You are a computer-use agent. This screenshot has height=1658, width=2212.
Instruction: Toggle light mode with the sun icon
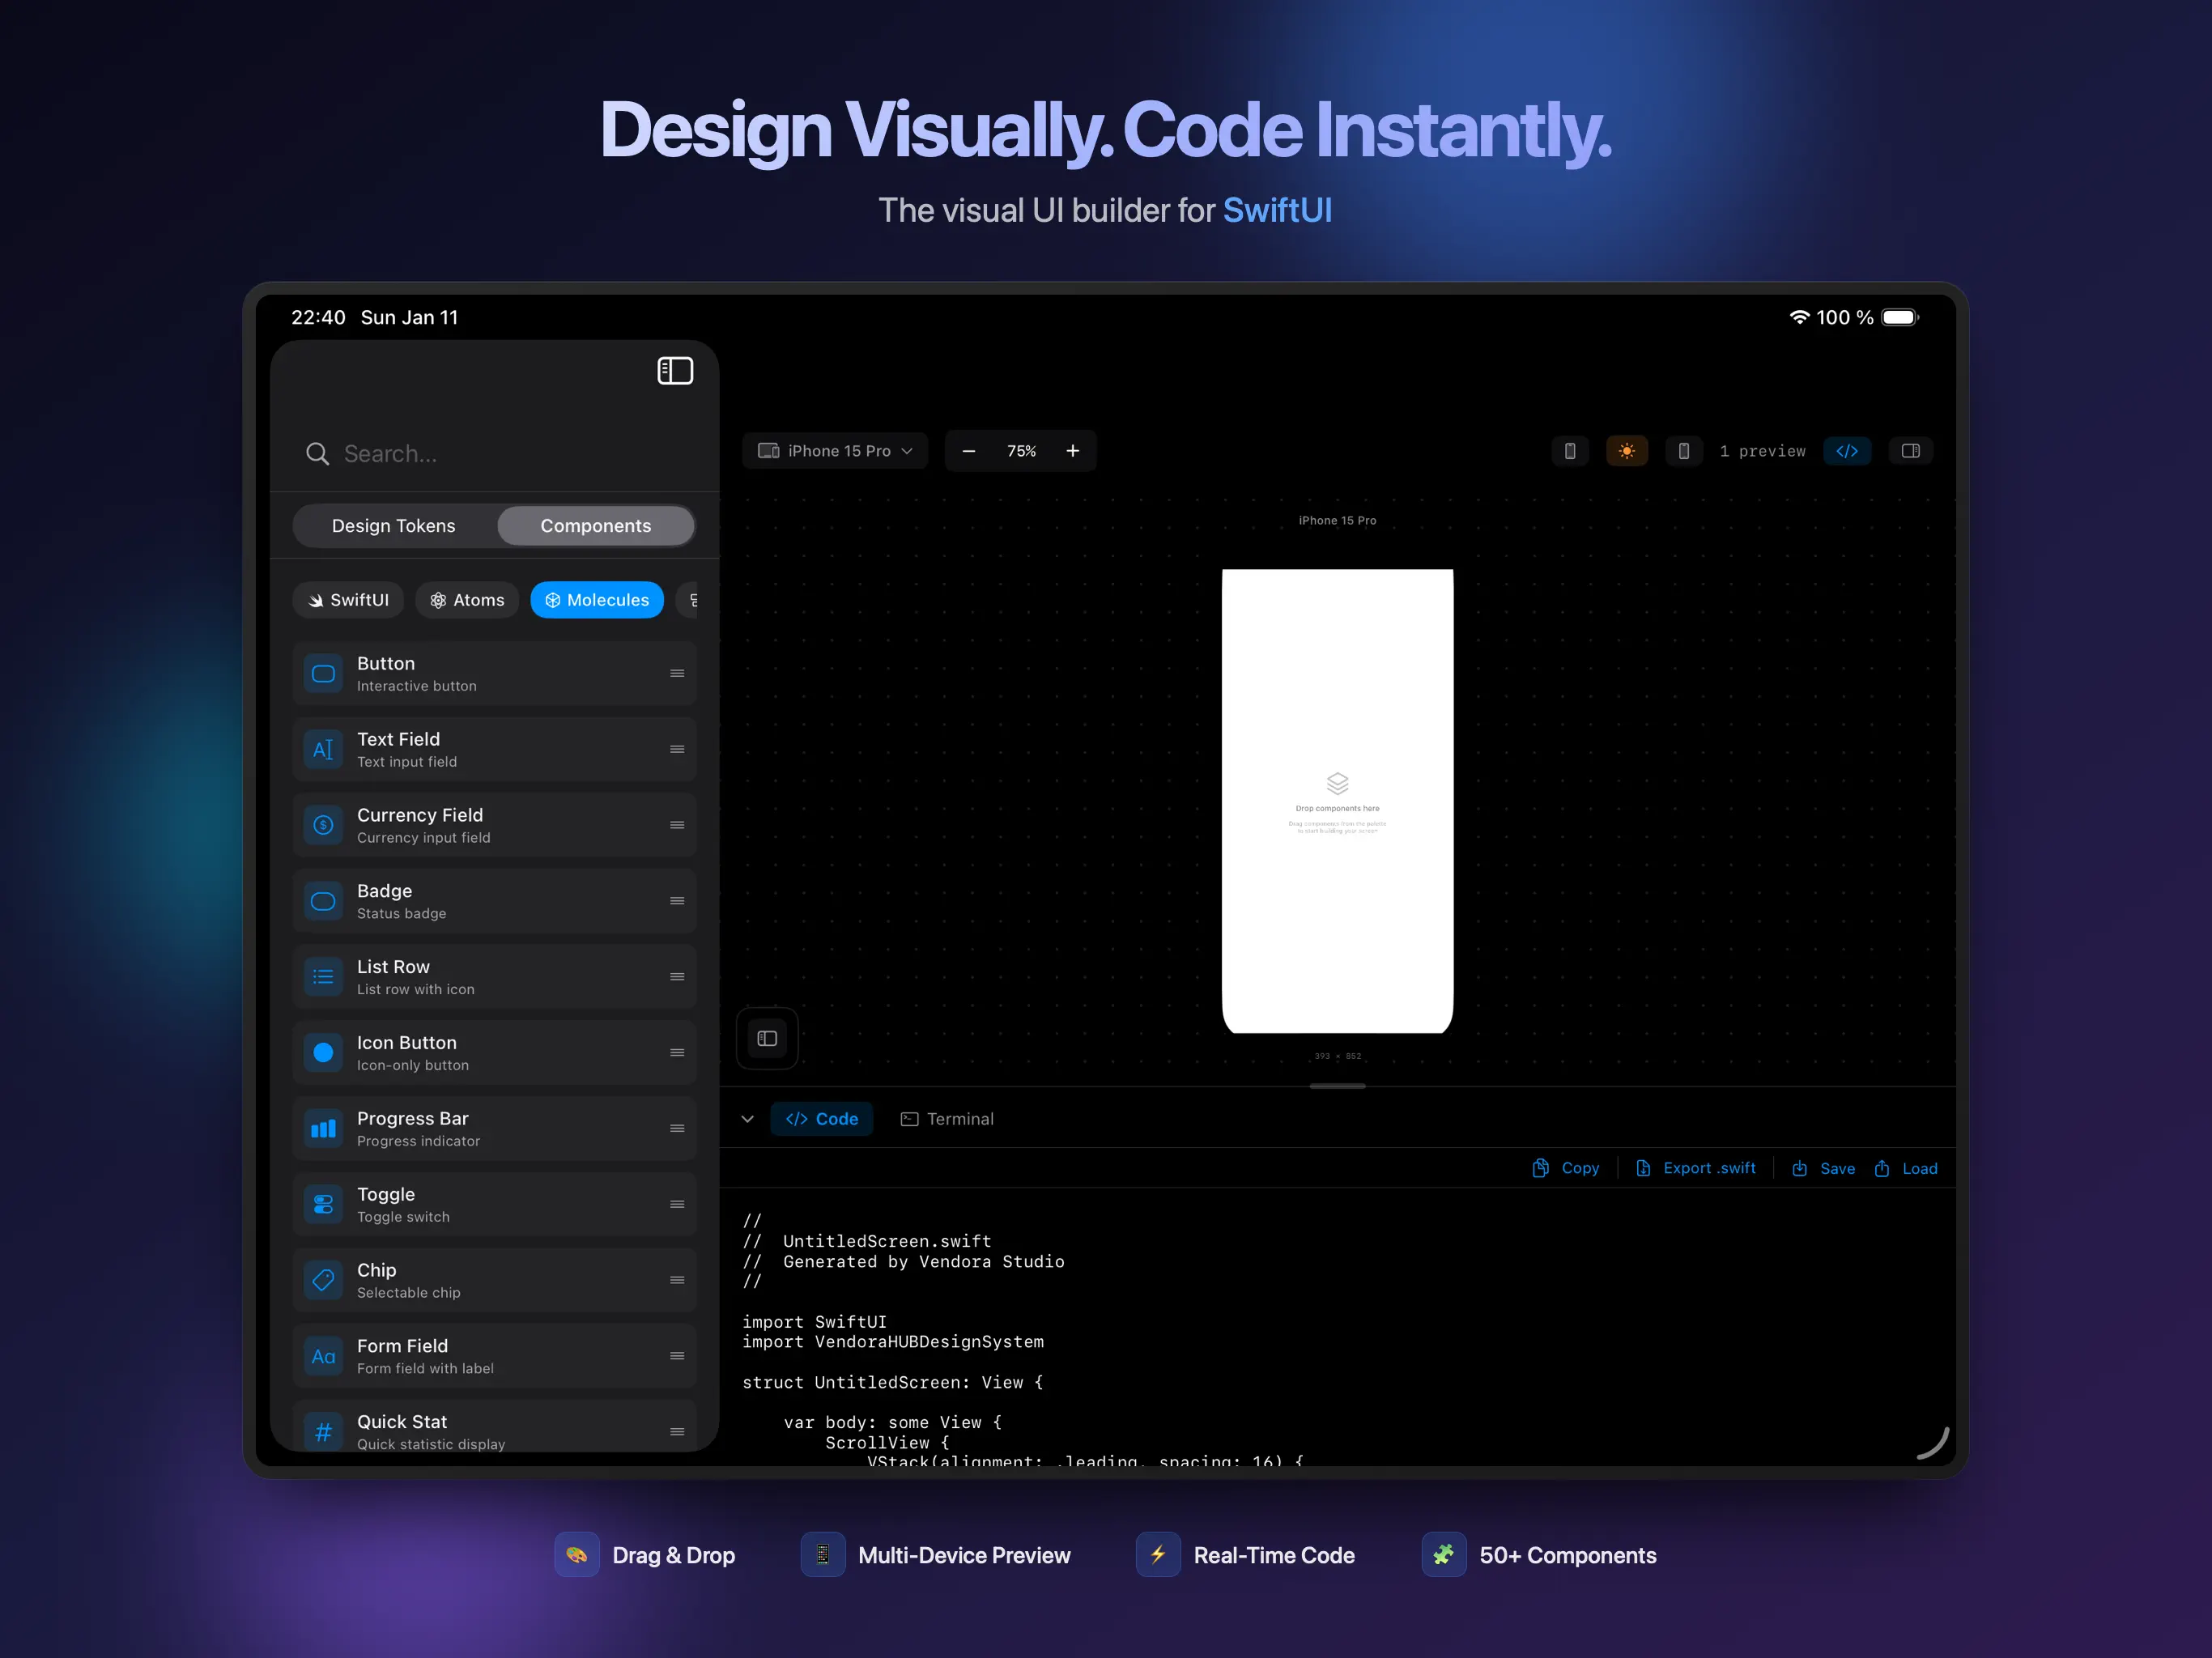[x=1628, y=451]
